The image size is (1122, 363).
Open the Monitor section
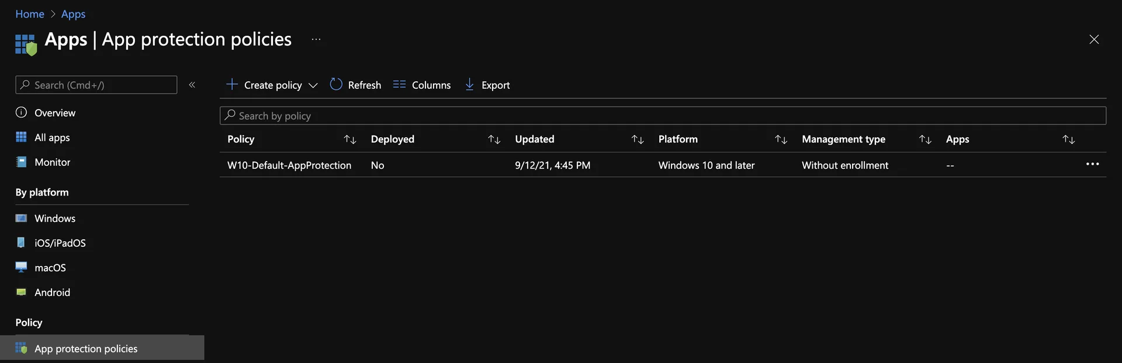click(x=52, y=162)
